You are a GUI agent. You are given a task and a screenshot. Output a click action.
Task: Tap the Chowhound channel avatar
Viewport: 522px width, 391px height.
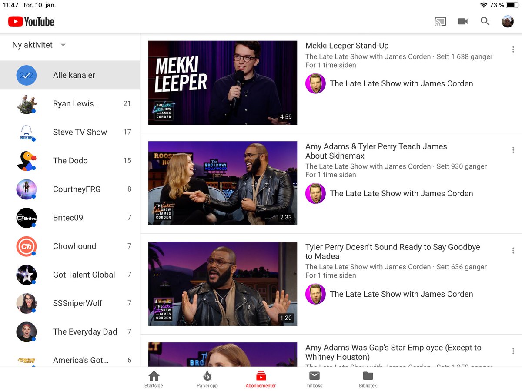(27, 246)
